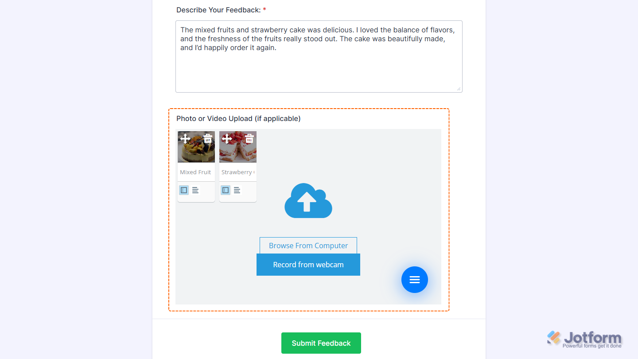Viewport: 638px width, 359px height.
Task: Delete the Strawberry cake uploaded image
Action: coord(249,139)
